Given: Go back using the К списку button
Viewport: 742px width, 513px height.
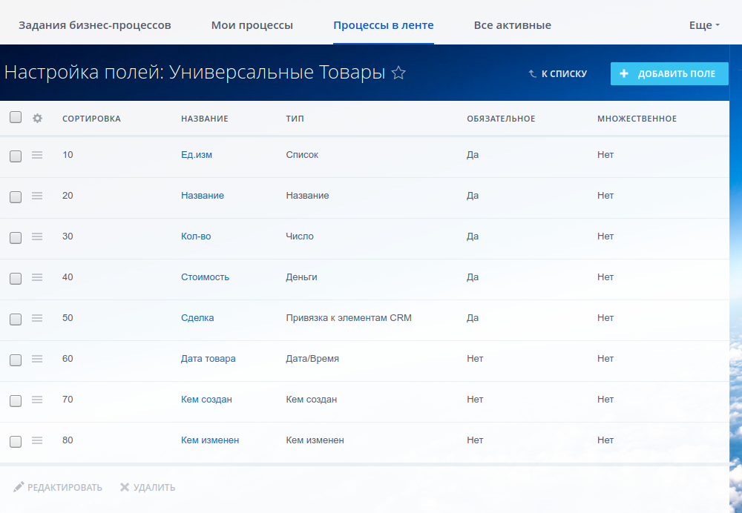Looking at the screenshot, I should [557, 73].
